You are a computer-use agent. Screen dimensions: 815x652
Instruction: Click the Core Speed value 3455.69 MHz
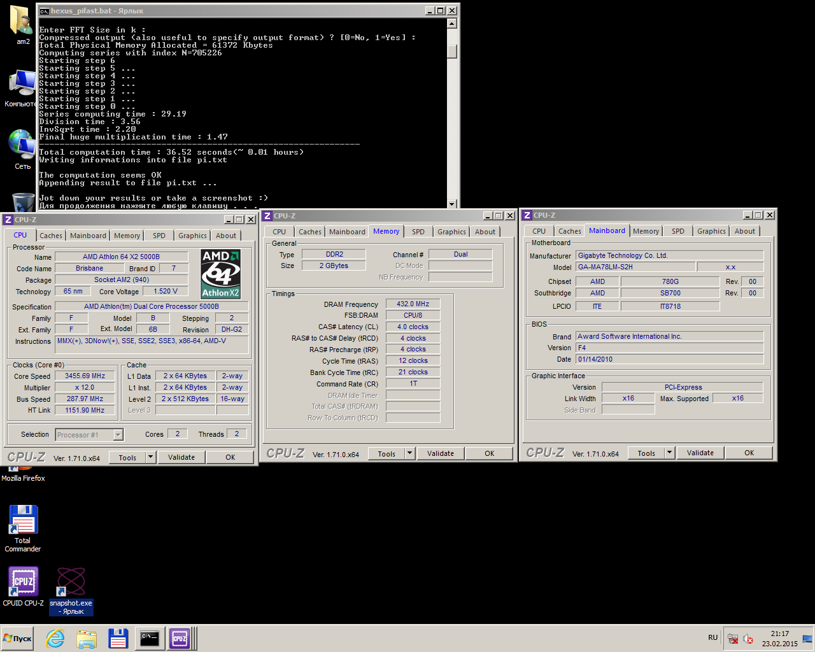click(x=85, y=376)
